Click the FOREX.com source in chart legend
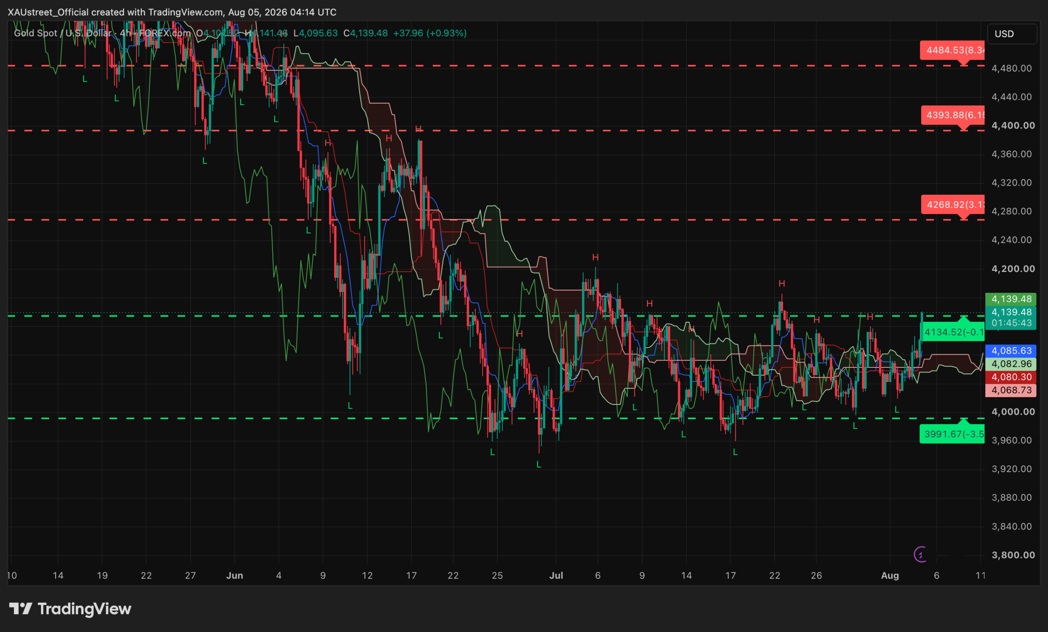Image resolution: width=1048 pixels, height=632 pixels. [165, 33]
